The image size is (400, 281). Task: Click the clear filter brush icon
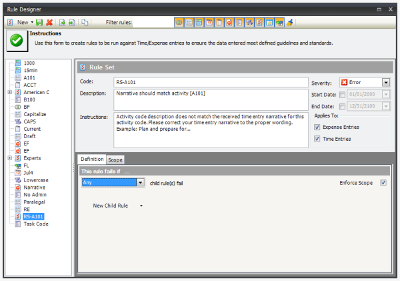[290, 22]
